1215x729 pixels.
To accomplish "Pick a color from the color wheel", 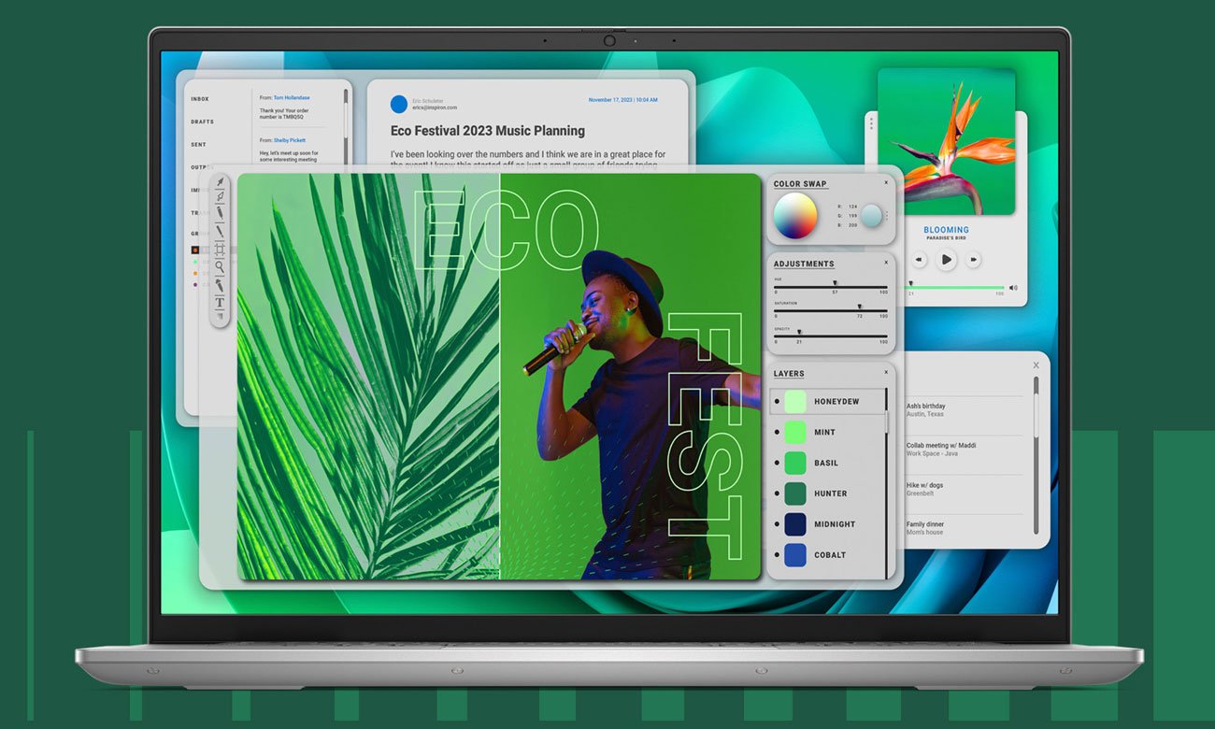I will pos(795,216).
